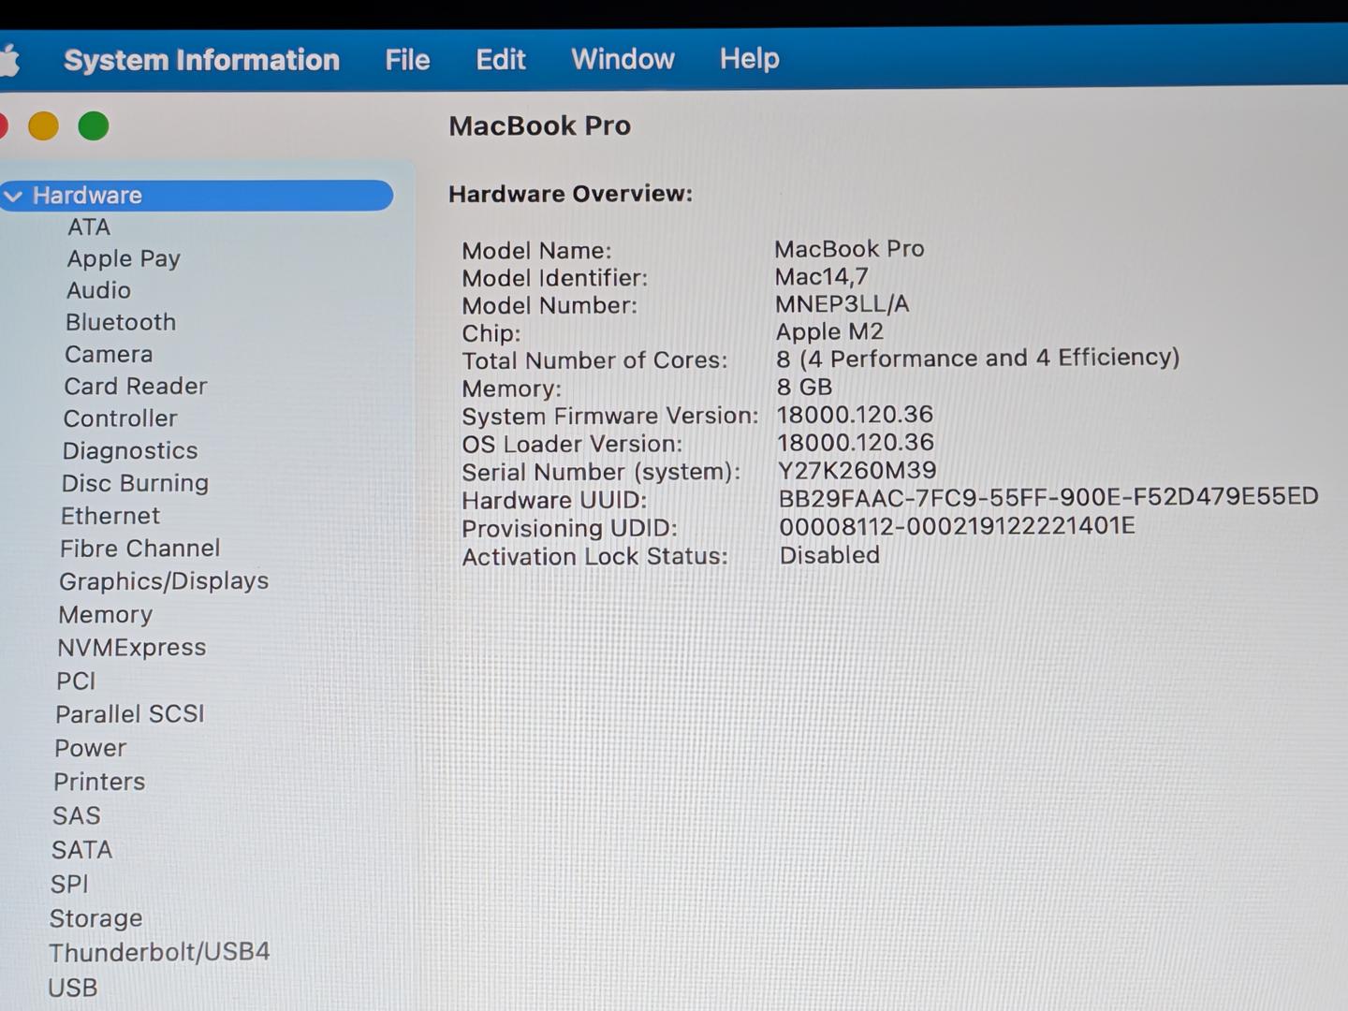Select Parallel SCSI in the sidebar
Screen dimensions: 1348x1011
[x=130, y=714]
